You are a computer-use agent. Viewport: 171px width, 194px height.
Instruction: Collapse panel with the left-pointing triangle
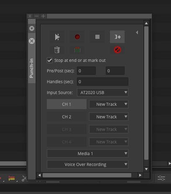[x=137, y=33]
